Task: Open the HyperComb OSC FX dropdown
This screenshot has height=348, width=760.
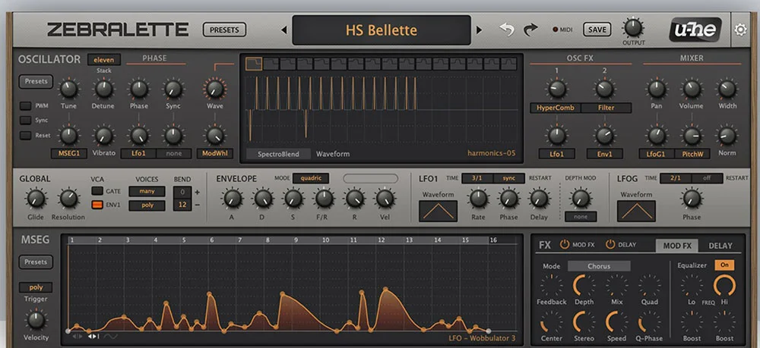Action: pos(556,108)
